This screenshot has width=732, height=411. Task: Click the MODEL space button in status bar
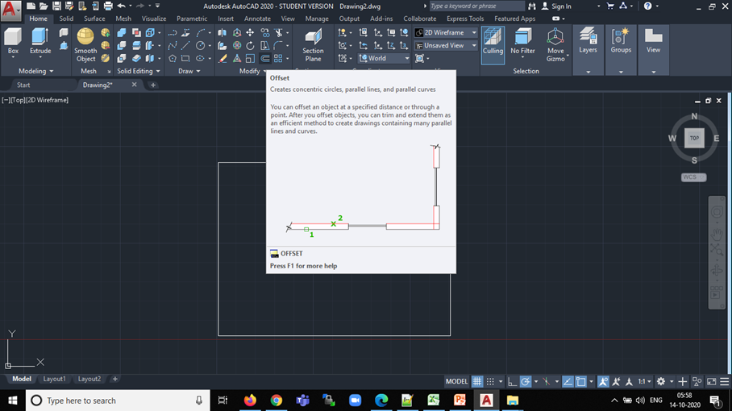point(456,382)
